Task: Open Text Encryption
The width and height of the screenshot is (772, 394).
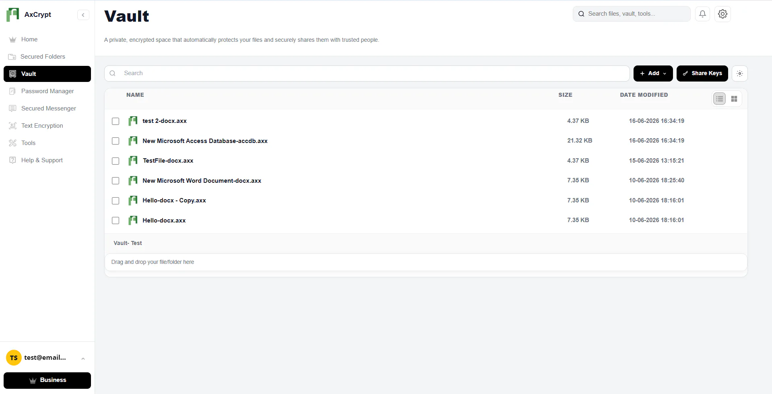Action: tap(47, 126)
